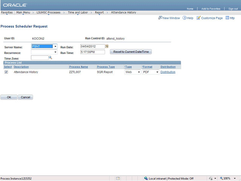
Task: Click the Home link
Action: 190,9
